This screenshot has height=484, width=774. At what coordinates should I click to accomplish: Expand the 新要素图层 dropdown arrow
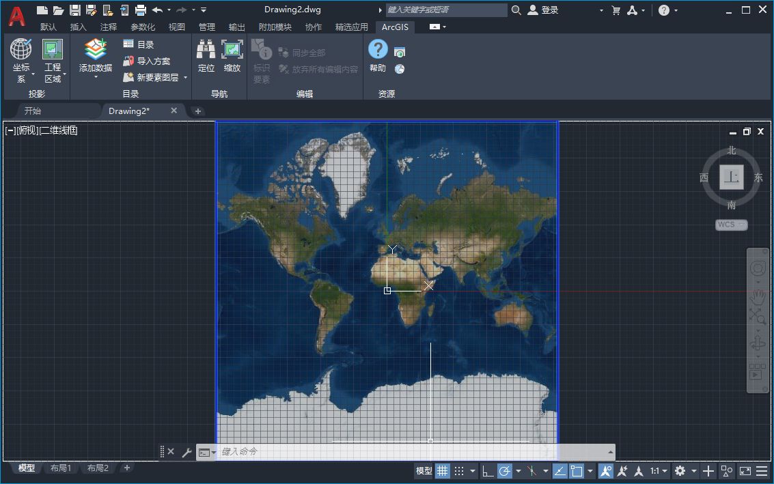pos(185,78)
